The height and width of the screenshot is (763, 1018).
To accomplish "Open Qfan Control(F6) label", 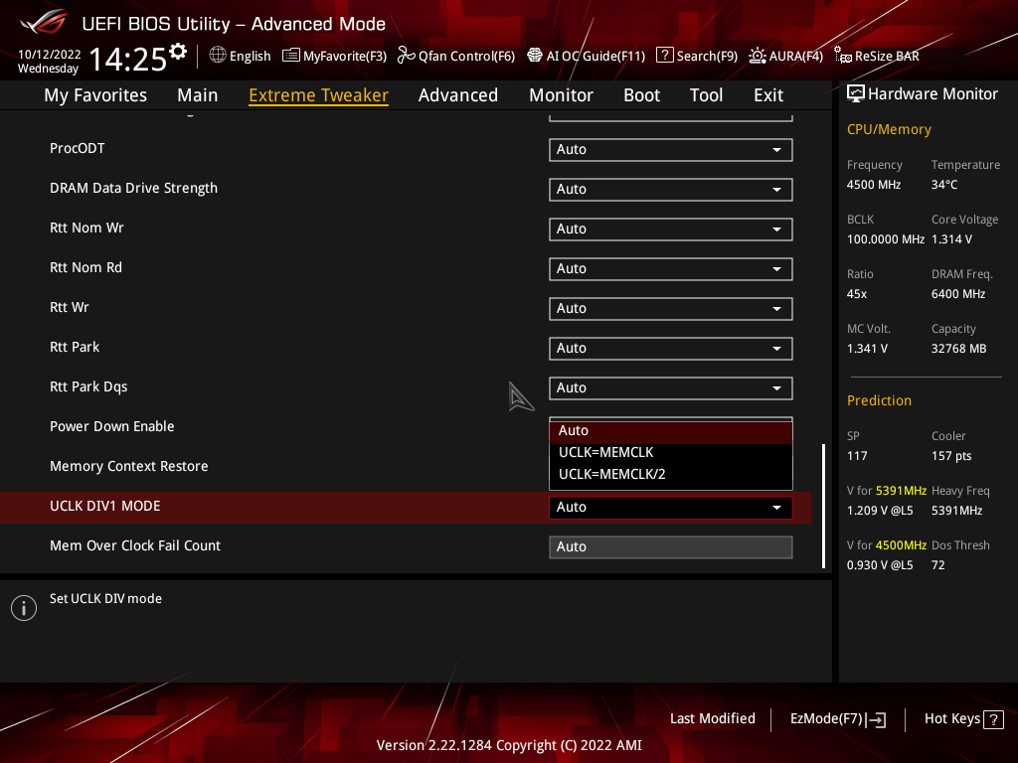I will [x=467, y=56].
